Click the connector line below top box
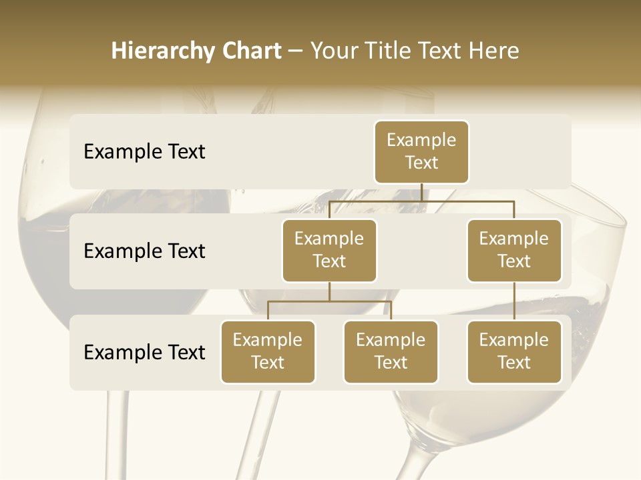641x480 pixels. (x=421, y=192)
